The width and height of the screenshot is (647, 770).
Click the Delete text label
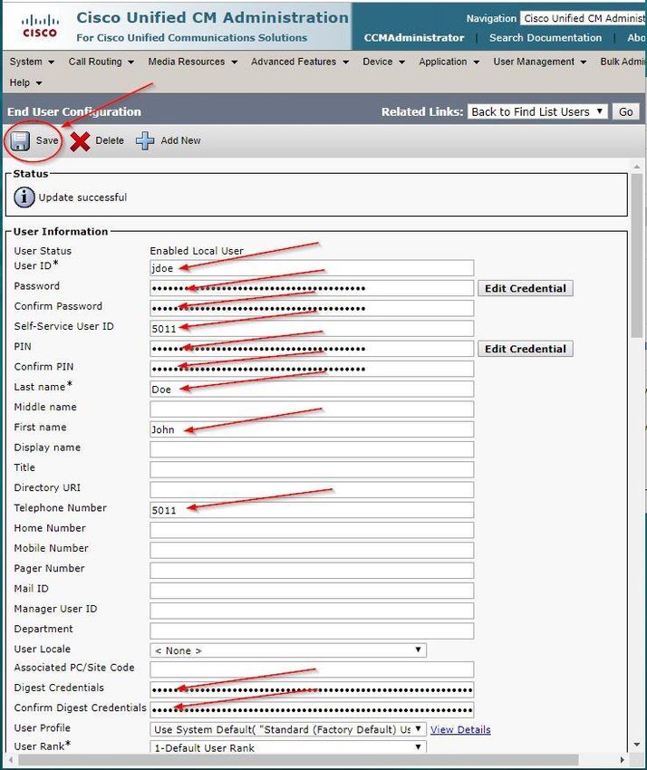110,140
